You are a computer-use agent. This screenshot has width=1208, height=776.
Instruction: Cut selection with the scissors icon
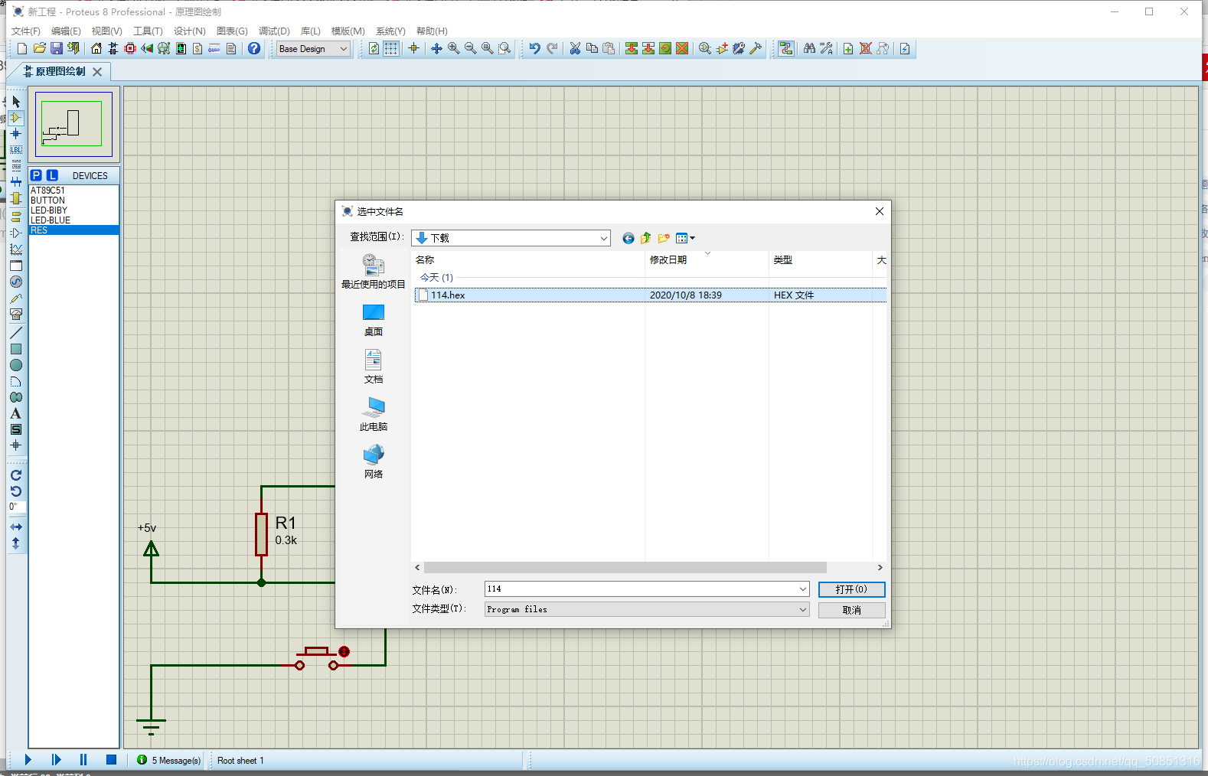[x=575, y=48]
